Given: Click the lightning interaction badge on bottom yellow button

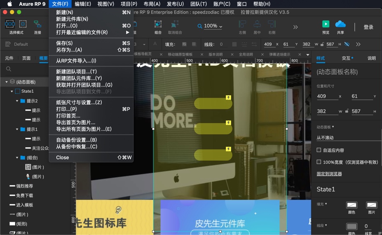Looking at the screenshot, I should [x=228, y=149].
